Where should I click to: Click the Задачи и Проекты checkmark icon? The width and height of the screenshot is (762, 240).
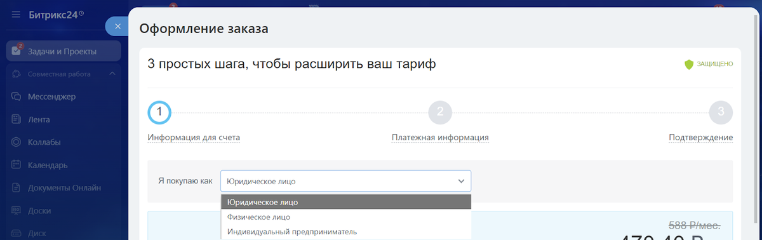tap(17, 51)
